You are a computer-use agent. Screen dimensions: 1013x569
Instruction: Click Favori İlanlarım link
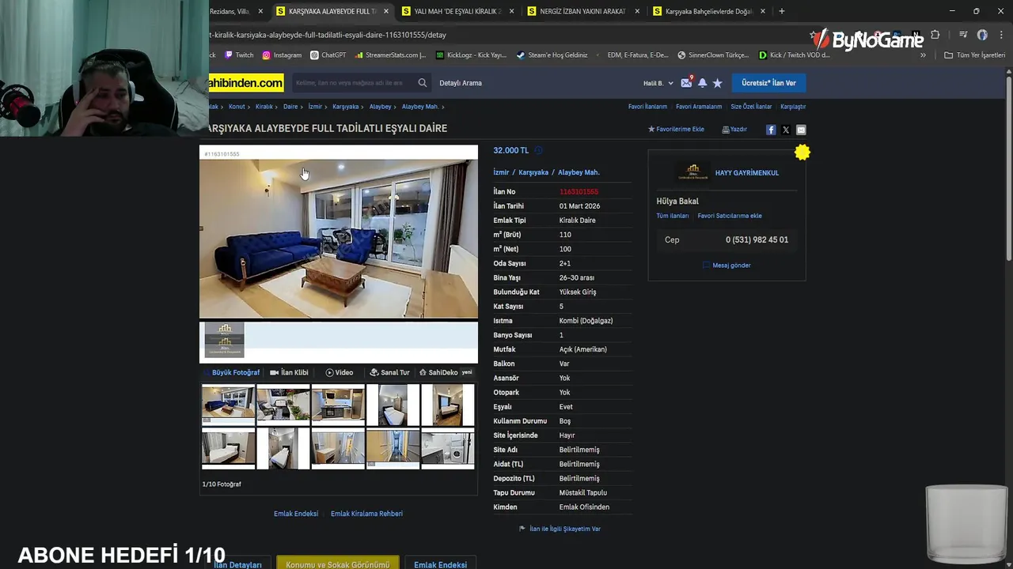[x=647, y=107]
